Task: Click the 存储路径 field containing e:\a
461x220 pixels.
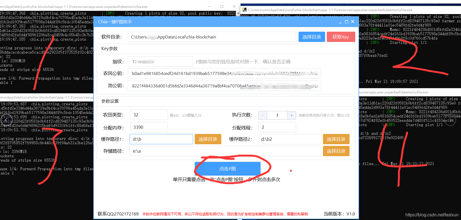Action: [225, 151]
